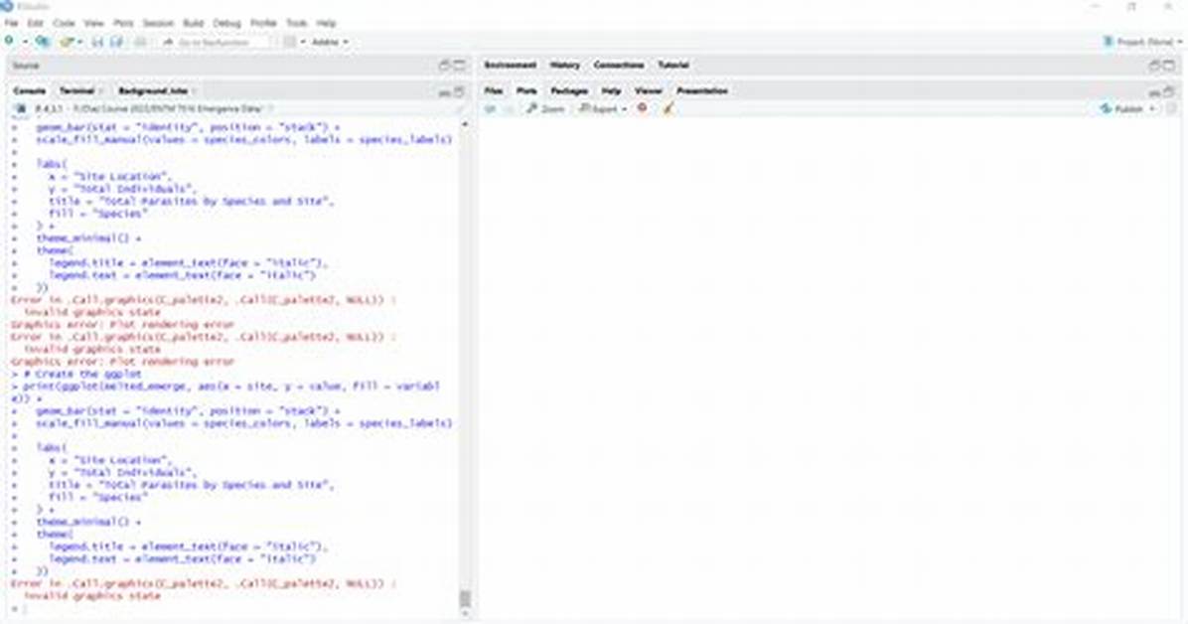Maximize the Console pane icon
This screenshot has height=624, width=1188.
point(459,91)
